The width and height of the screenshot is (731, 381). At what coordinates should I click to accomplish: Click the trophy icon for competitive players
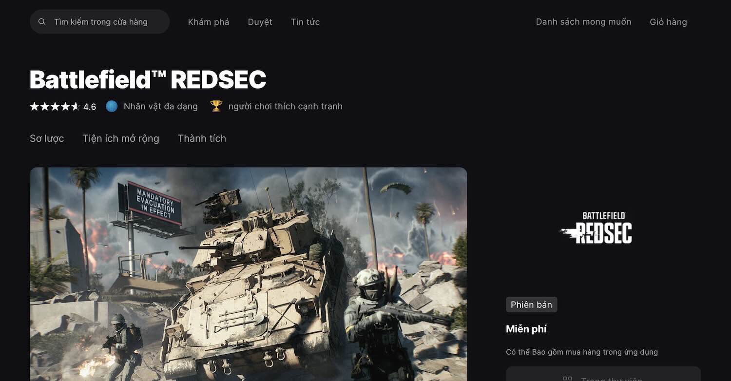pos(216,106)
